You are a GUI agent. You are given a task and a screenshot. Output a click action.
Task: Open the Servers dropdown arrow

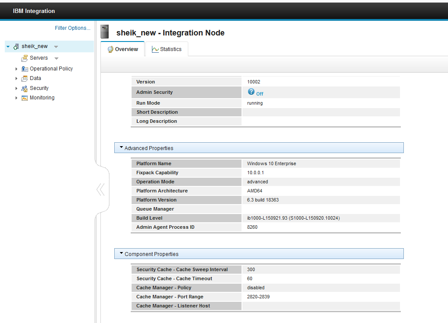[56, 58]
